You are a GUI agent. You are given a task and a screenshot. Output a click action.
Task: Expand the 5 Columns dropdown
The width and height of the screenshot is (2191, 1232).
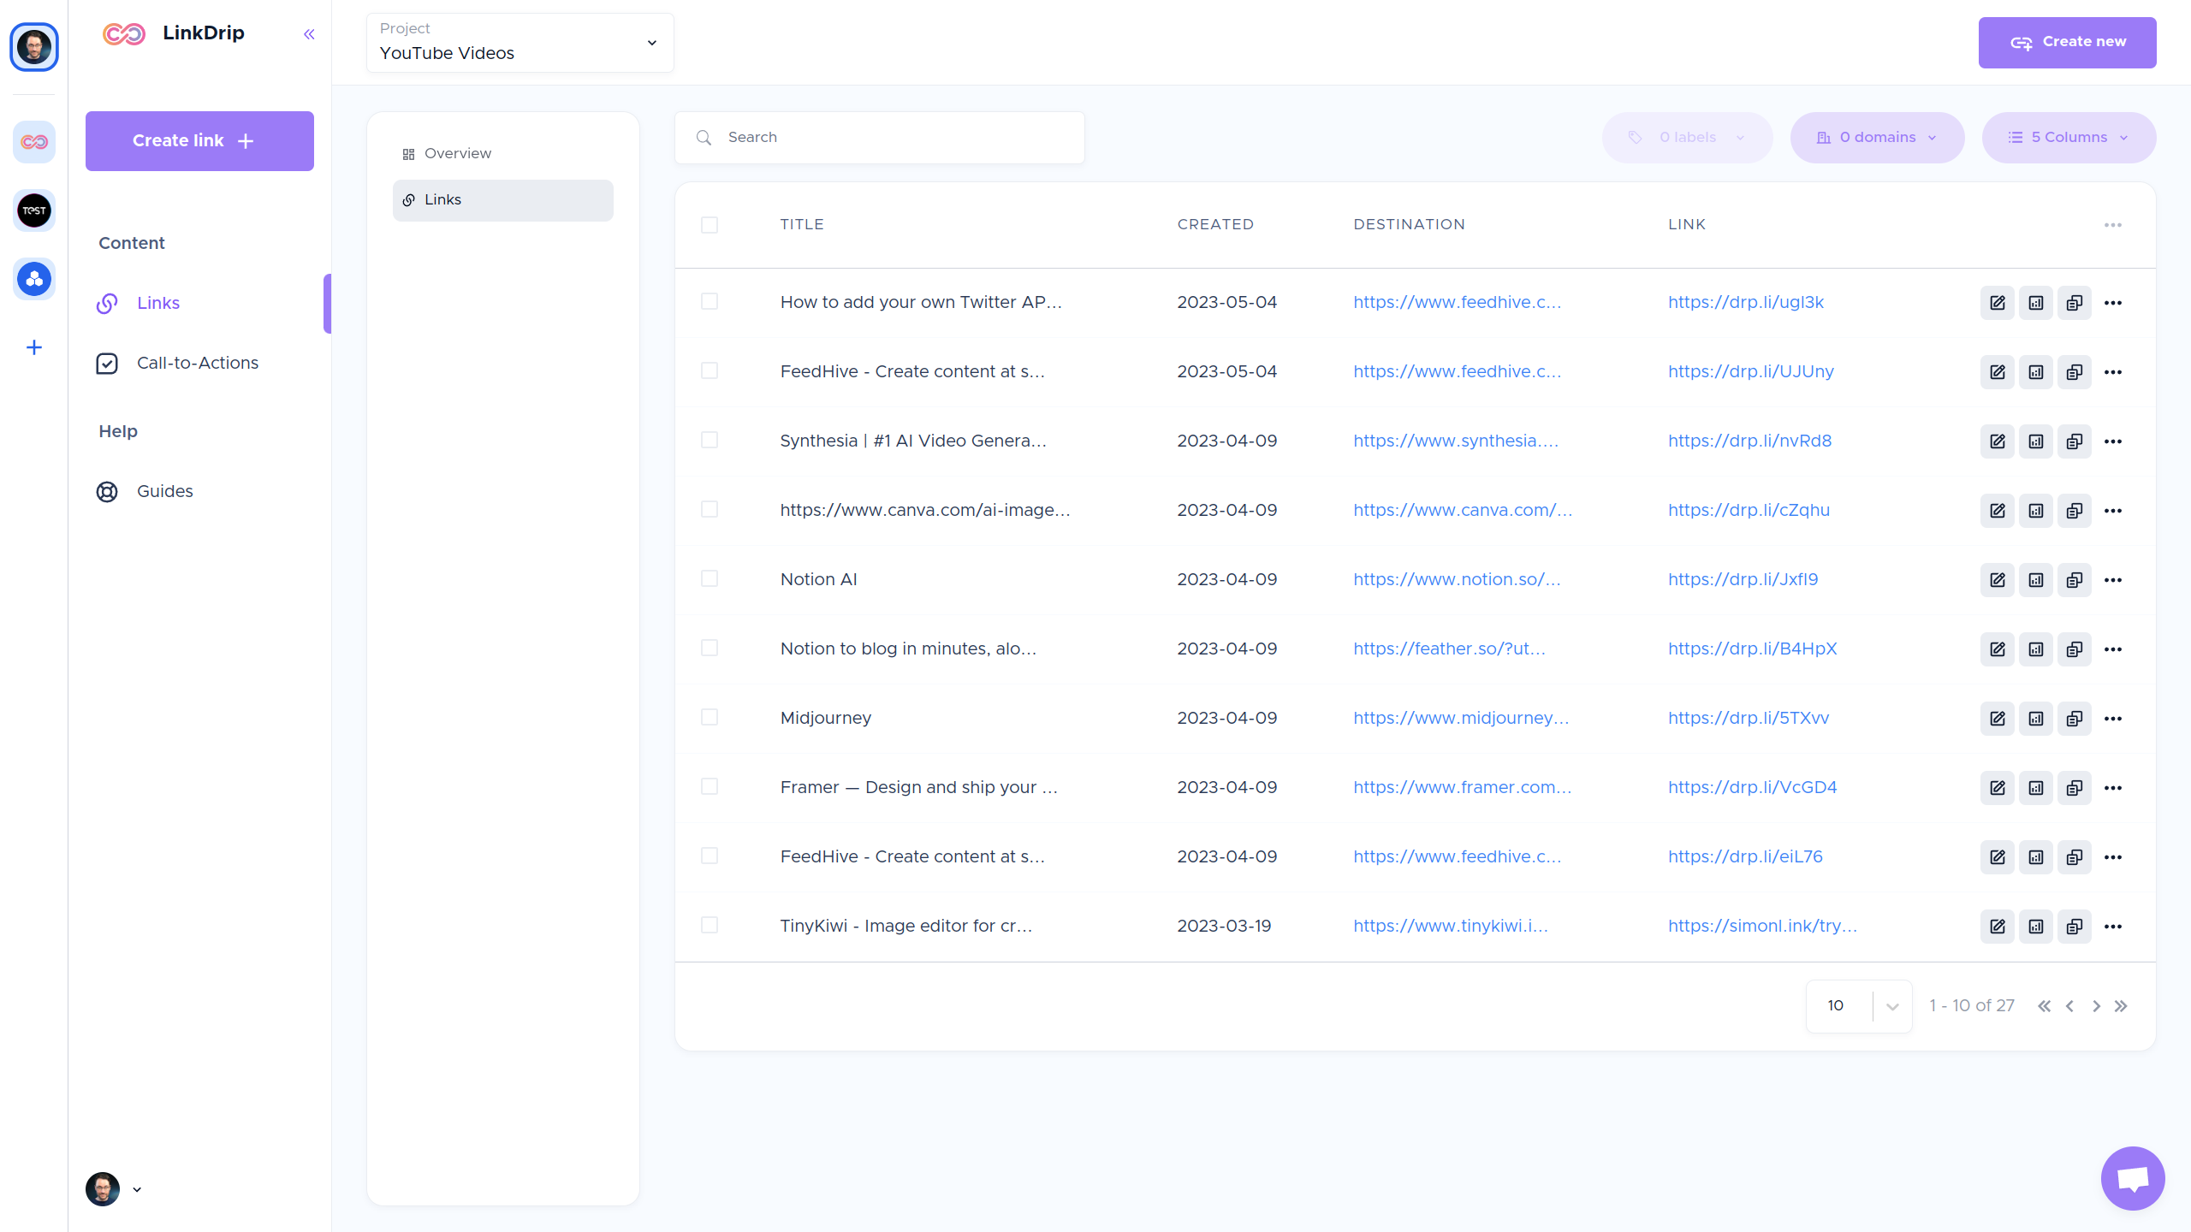tap(2068, 138)
